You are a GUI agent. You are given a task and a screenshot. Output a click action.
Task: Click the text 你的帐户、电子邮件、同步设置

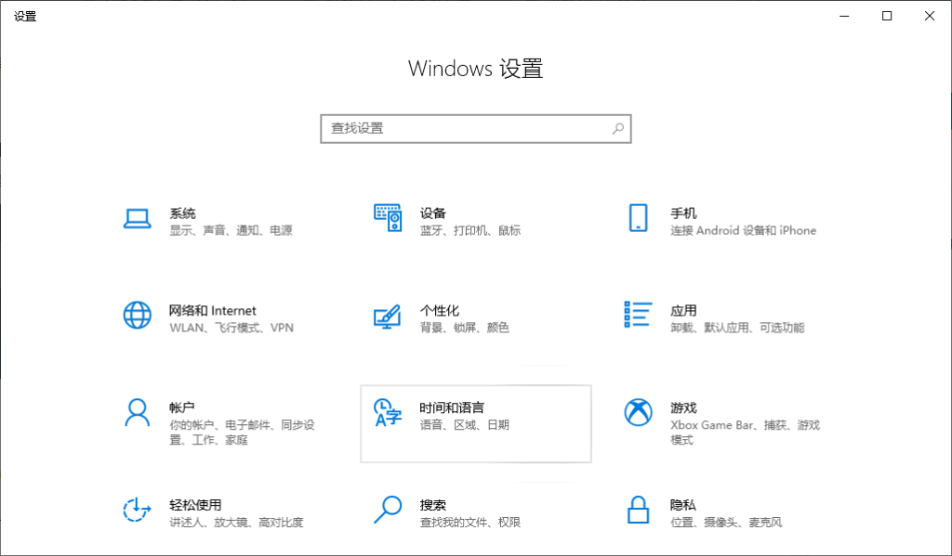click(x=242, y=433)
